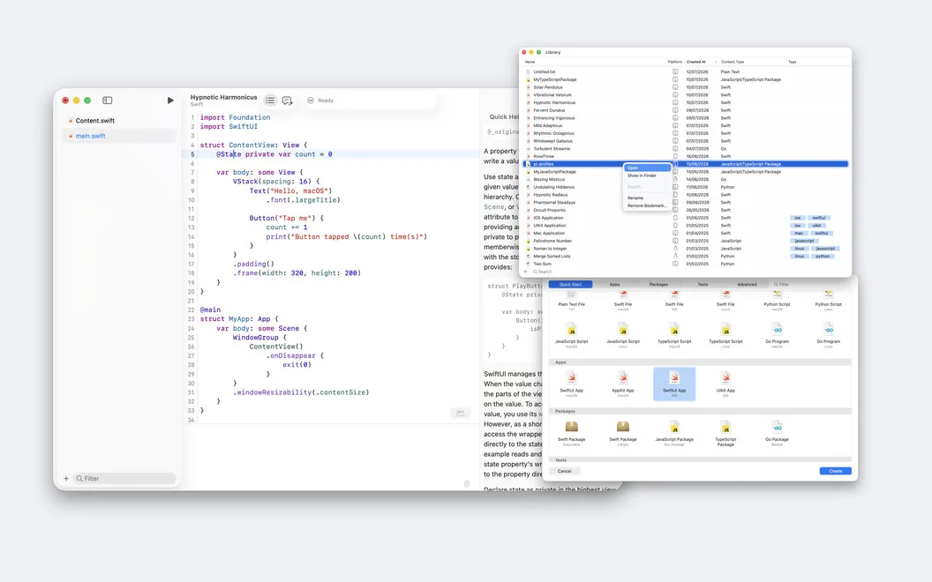Choose the Go Program macOS template icon
Image resolution: width=932 pixels, height=582 pixels.
pyautogui.click(x=777, y=330)
